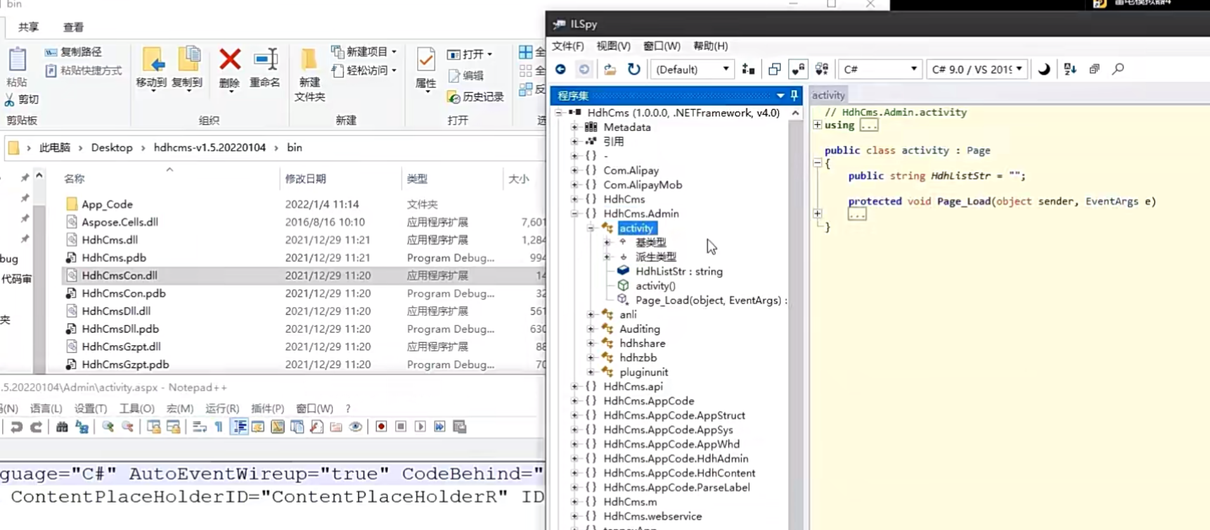Image resolution: width=1210 pixels, height=530 pixels.
Task: Open the C# language dropdown in ILSpy
Action: pyautogui.click(x=880, y=69)
